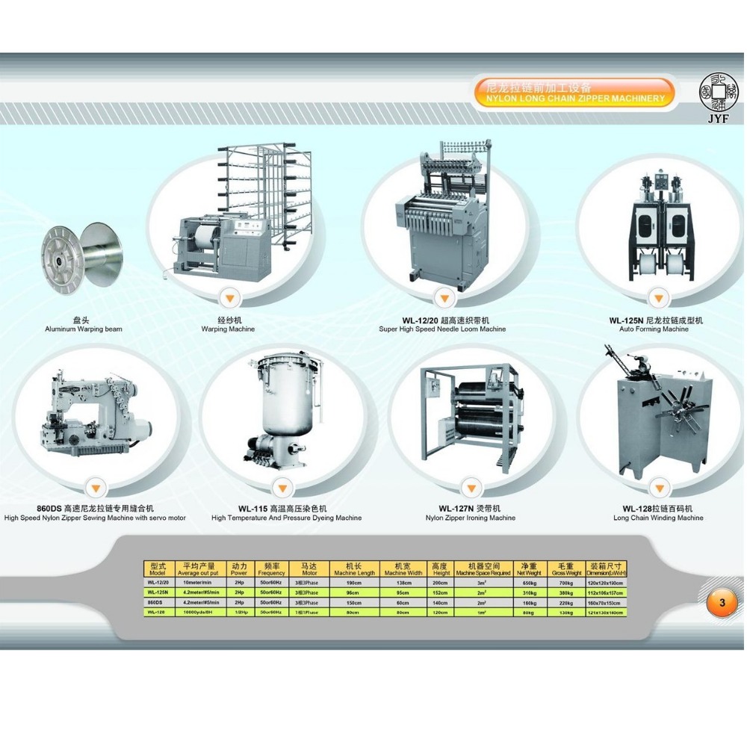Click the '200cm' height cell
The image size is (747, 735).
pos(440,583)
